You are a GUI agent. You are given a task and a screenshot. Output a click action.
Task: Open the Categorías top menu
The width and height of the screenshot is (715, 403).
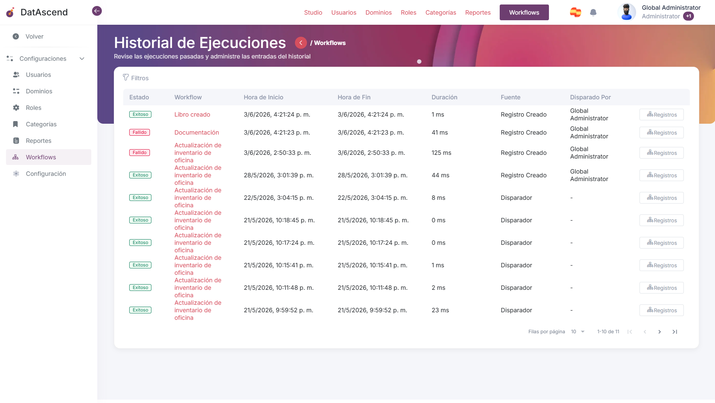441,12
